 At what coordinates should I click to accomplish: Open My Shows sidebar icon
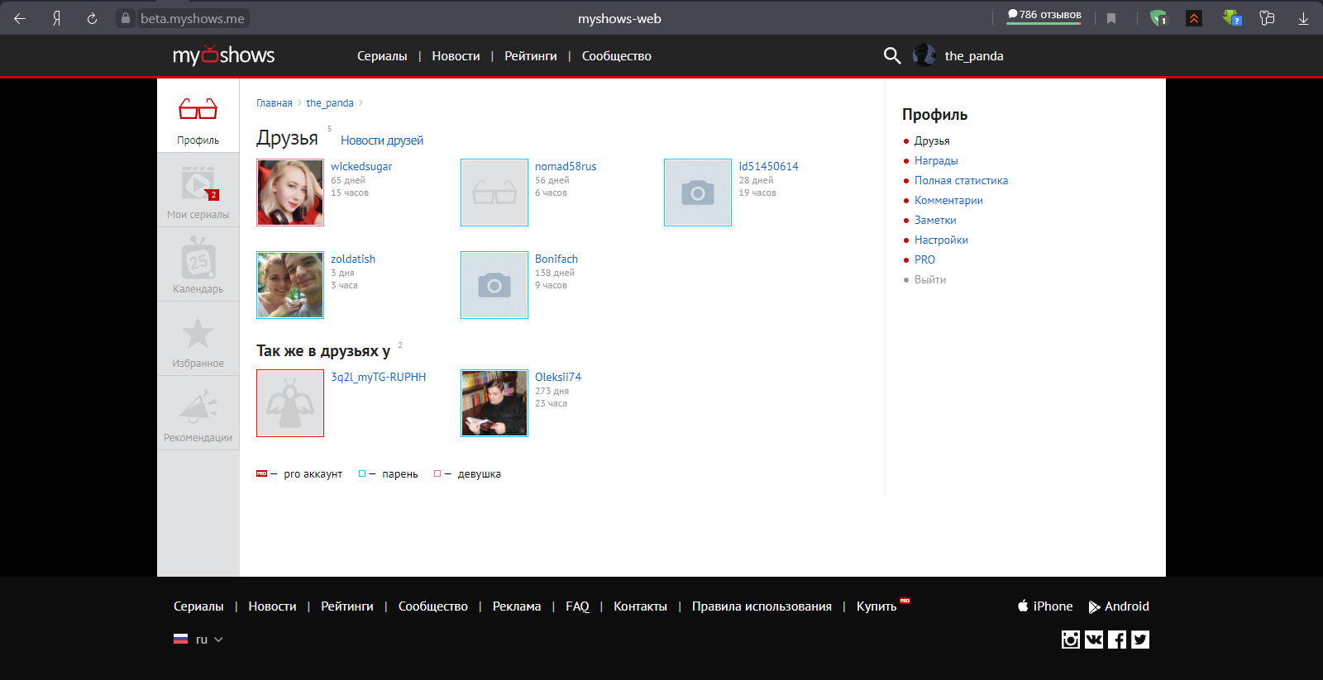click(198, 183)
